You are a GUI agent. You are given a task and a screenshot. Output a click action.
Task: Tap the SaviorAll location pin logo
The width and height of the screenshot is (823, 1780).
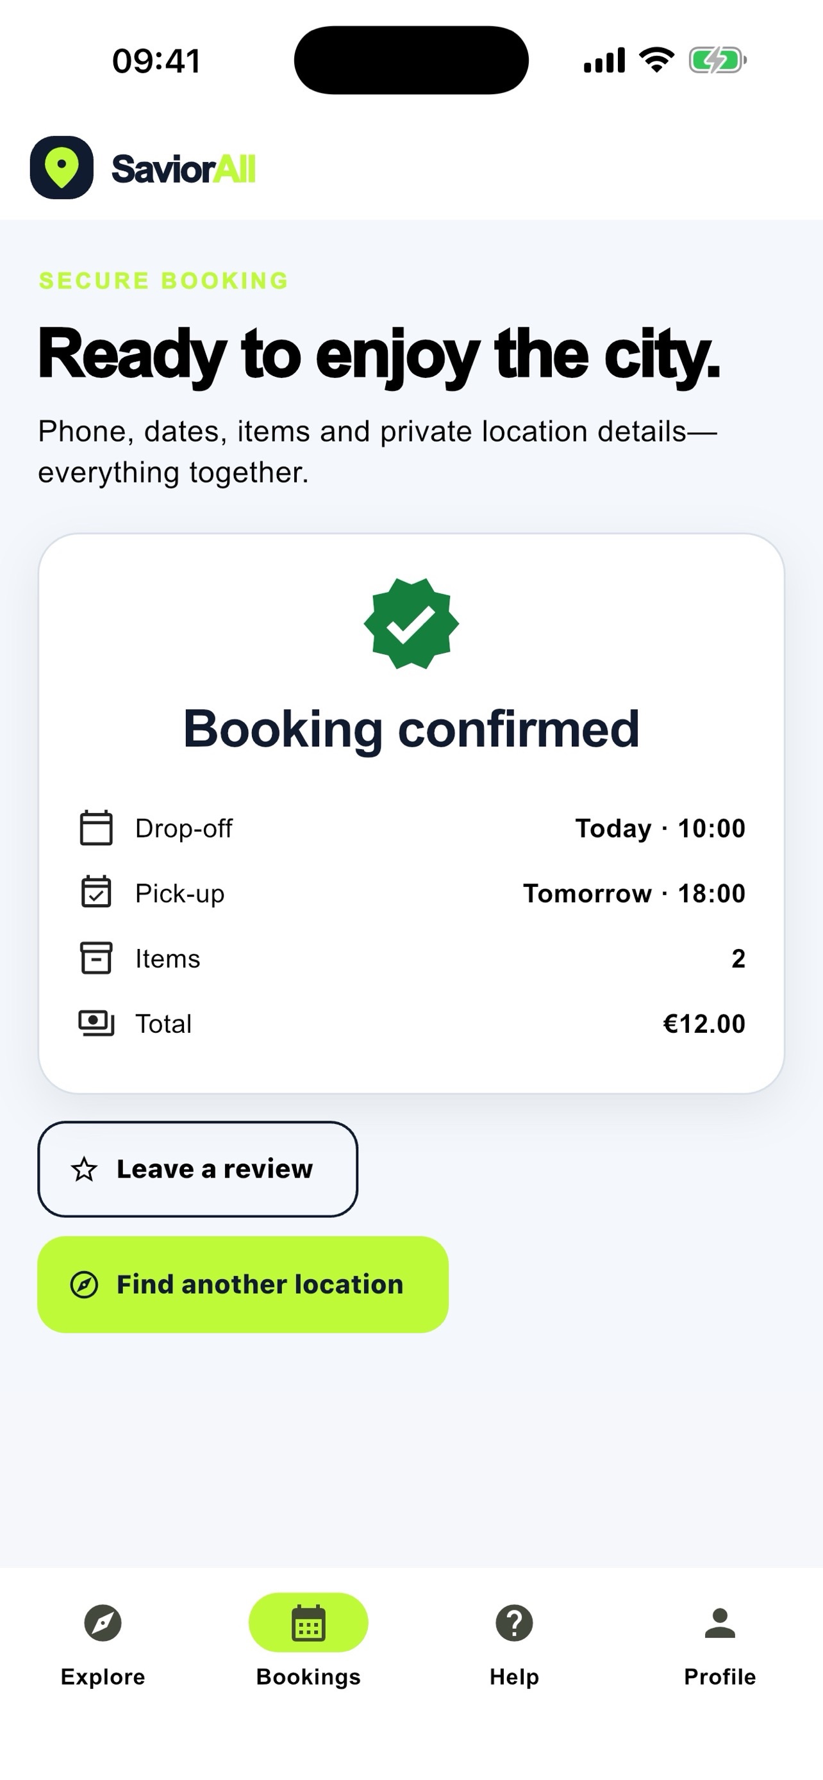pyautogui.click(x=62, y=168)
